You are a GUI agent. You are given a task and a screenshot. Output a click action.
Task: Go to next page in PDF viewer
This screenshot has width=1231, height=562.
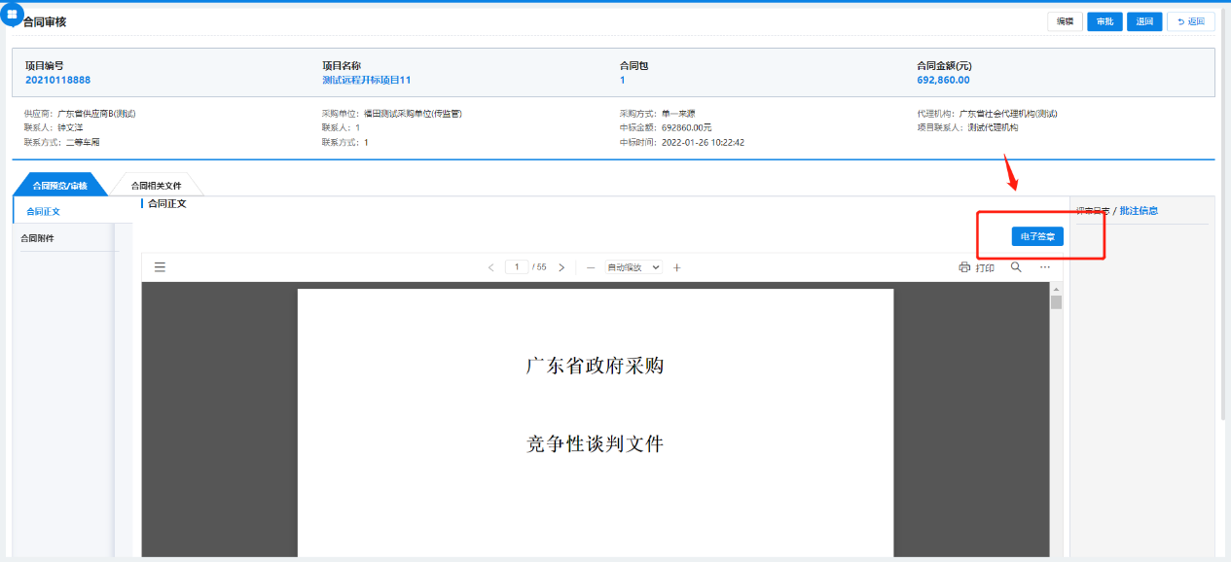[x=561, y=267]
